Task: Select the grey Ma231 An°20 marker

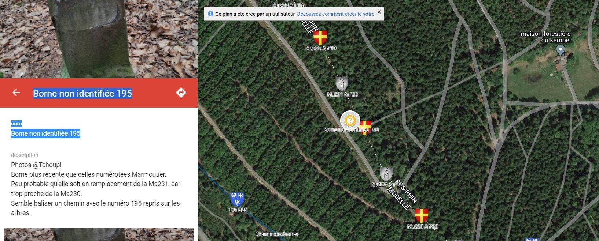Action: coord(342,84)
